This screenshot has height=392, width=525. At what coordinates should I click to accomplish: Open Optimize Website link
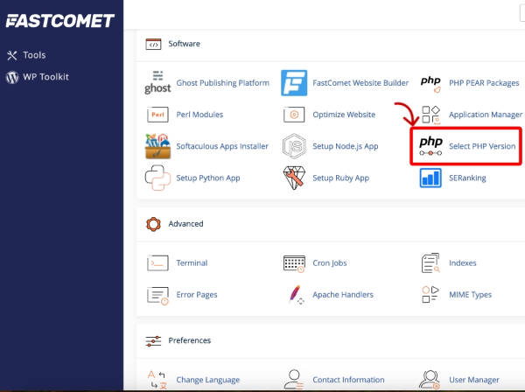344,115
